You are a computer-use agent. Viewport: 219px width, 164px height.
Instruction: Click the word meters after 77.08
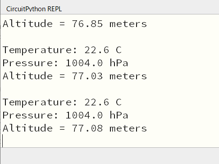point(128,128)
